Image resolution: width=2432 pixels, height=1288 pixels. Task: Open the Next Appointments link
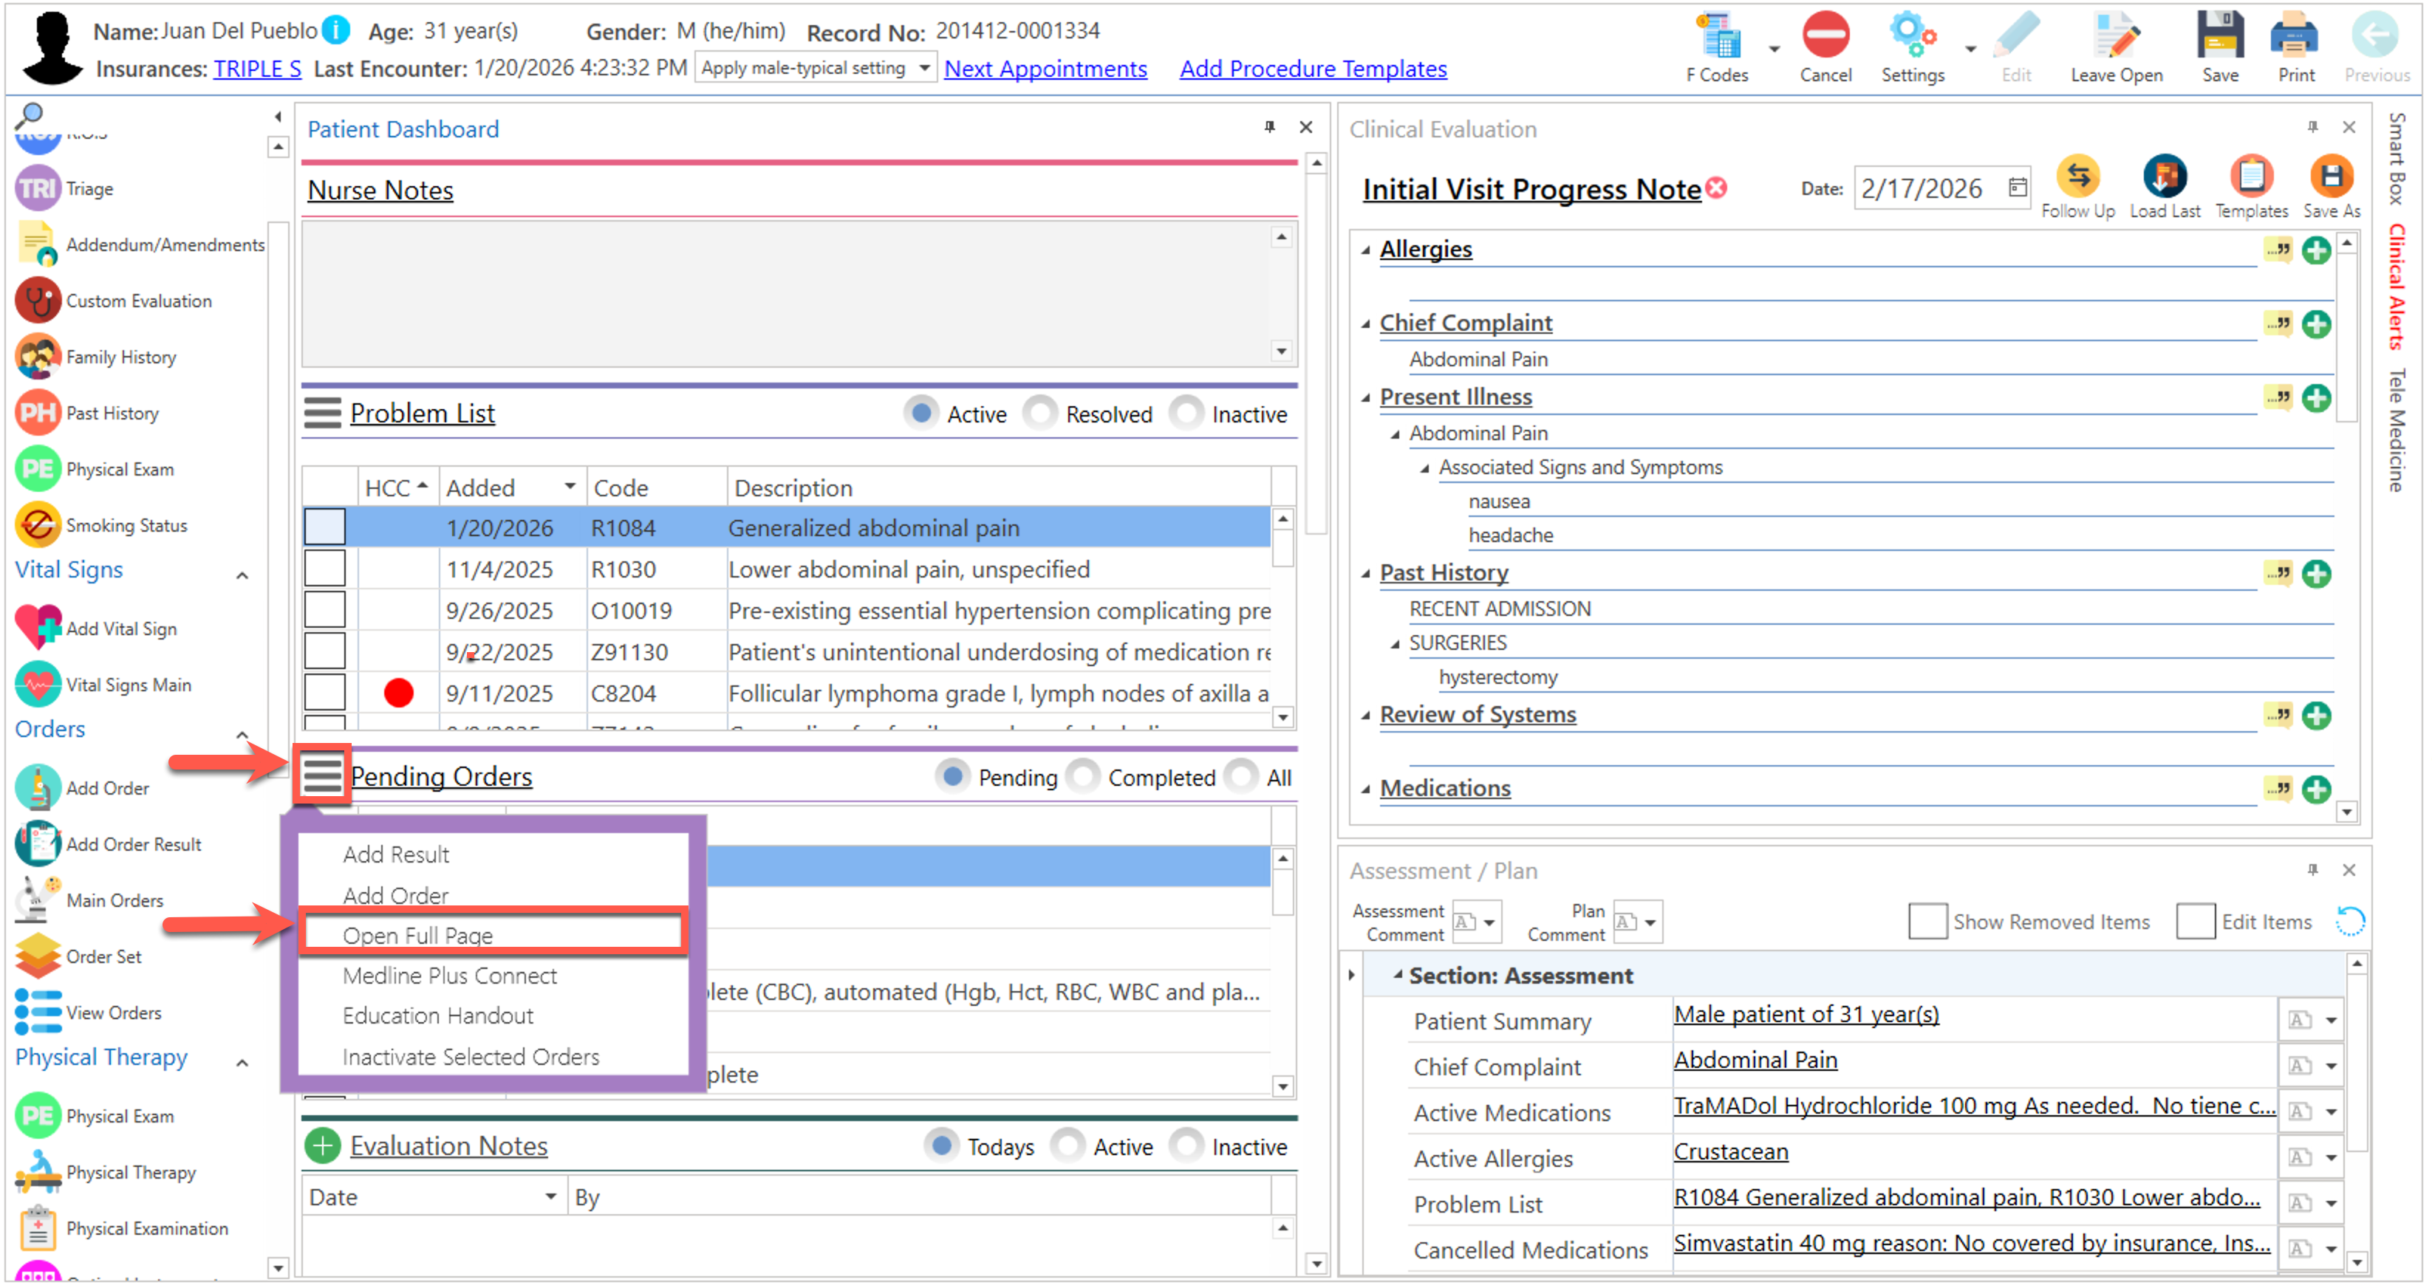1045,69
